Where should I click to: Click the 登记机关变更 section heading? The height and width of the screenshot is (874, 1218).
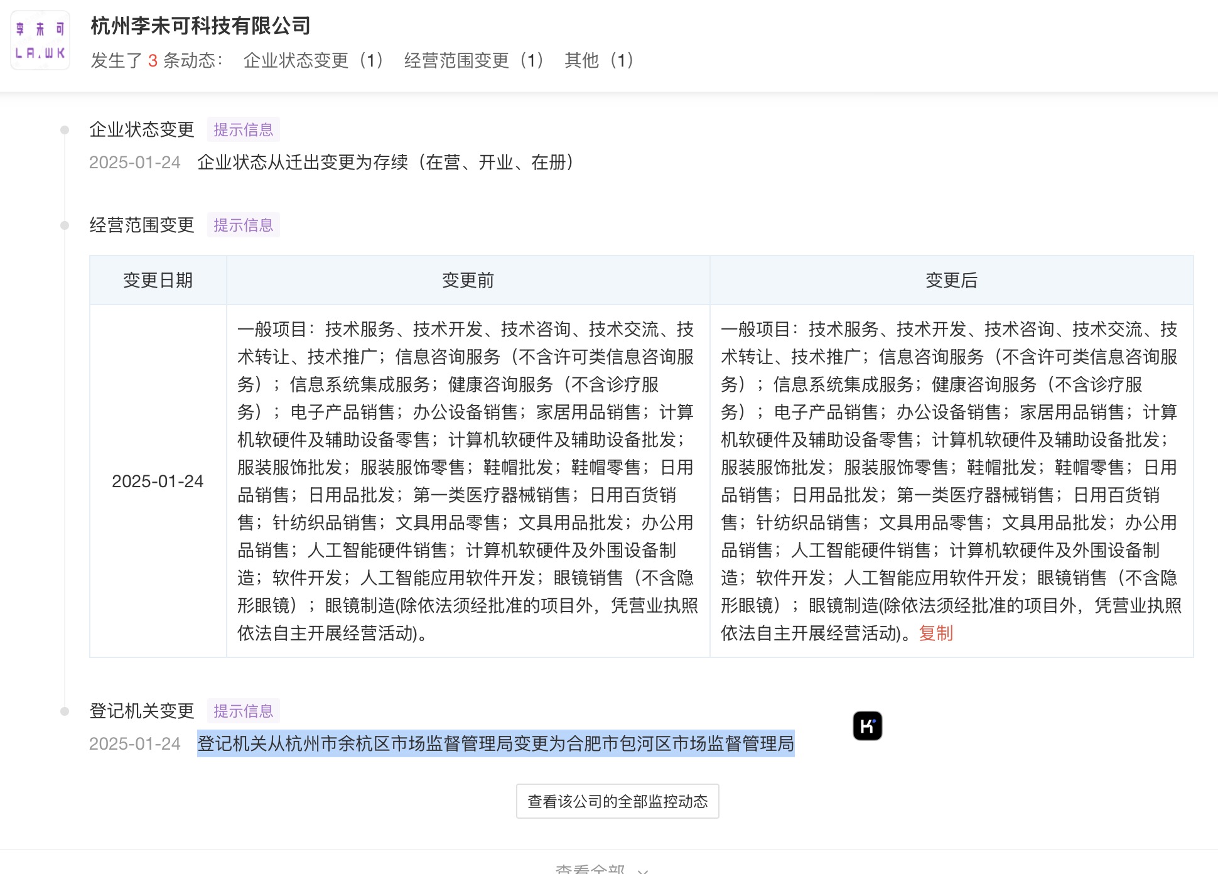142,711
